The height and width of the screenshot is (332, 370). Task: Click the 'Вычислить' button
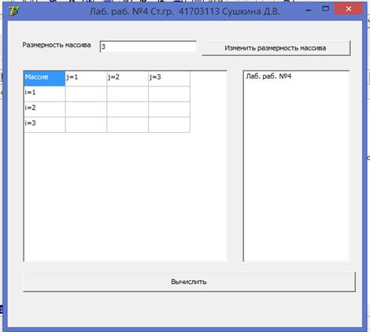189,282
